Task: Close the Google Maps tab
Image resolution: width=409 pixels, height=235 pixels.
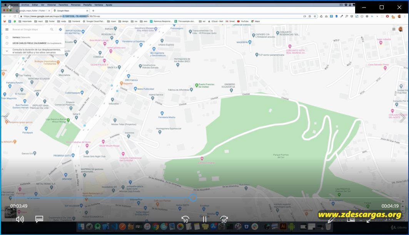Action: 87,11
